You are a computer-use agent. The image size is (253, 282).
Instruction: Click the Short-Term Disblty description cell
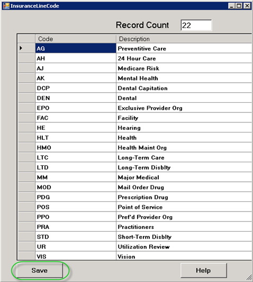coord(184,236)
